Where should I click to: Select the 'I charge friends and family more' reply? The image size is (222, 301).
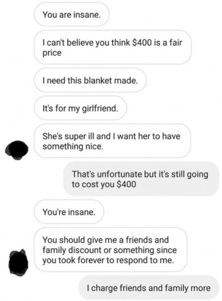click(149, 288)
